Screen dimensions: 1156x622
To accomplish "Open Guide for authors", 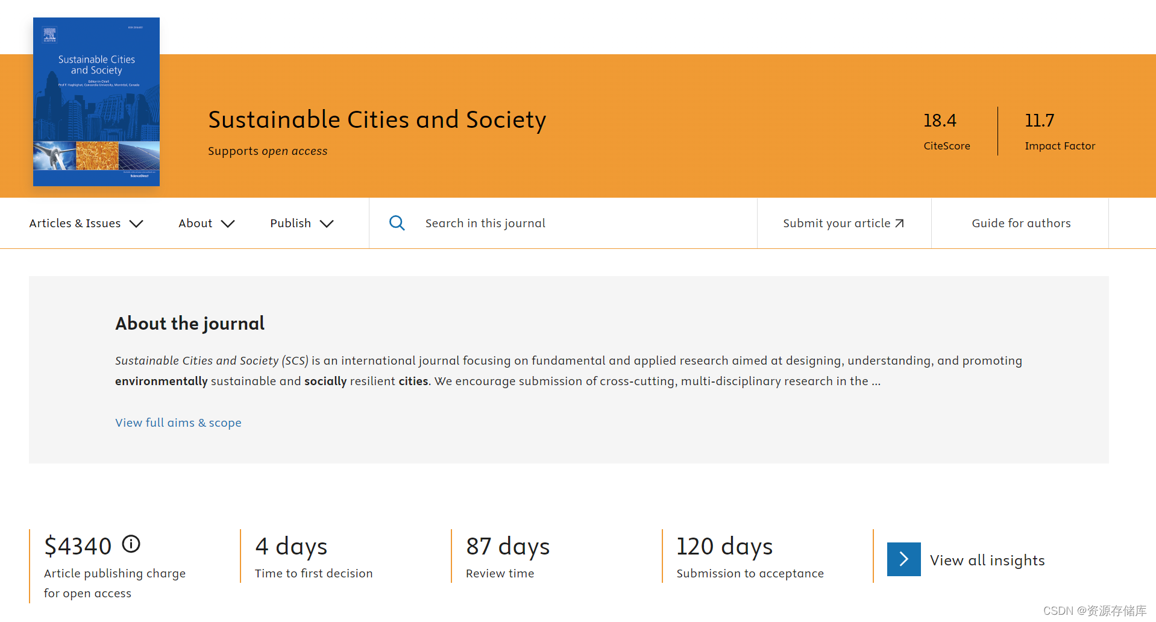I will (1021, 223).
